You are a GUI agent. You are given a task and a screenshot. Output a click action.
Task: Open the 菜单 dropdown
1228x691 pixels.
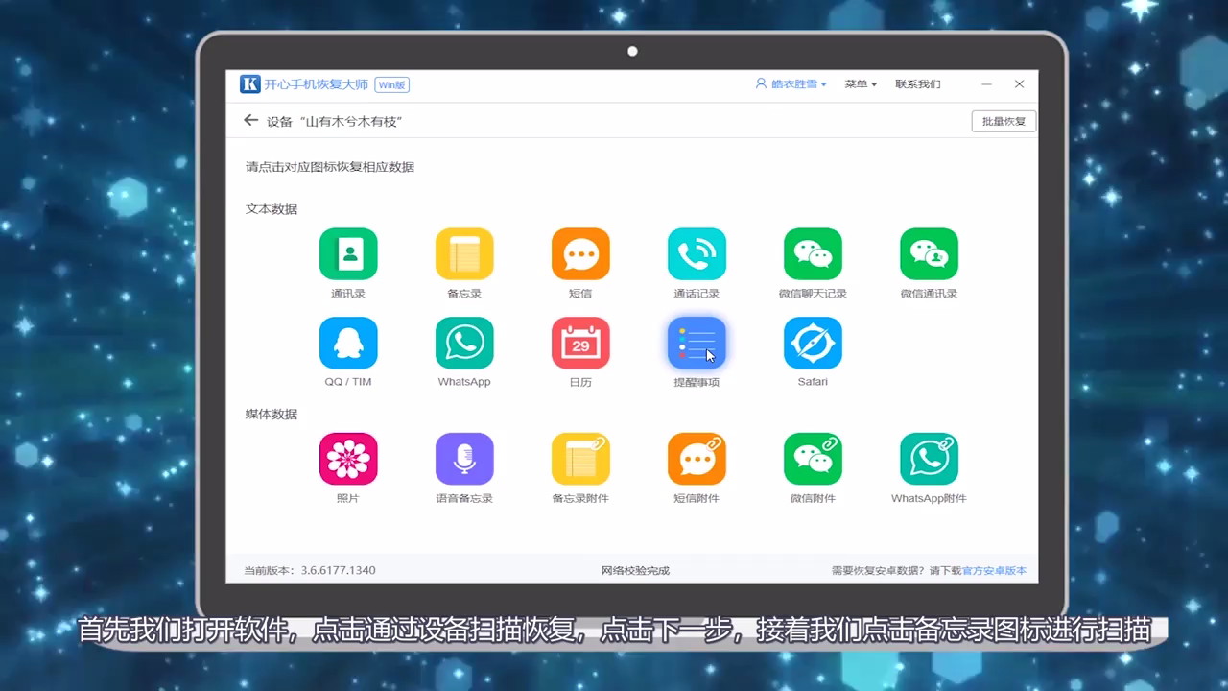861,84
